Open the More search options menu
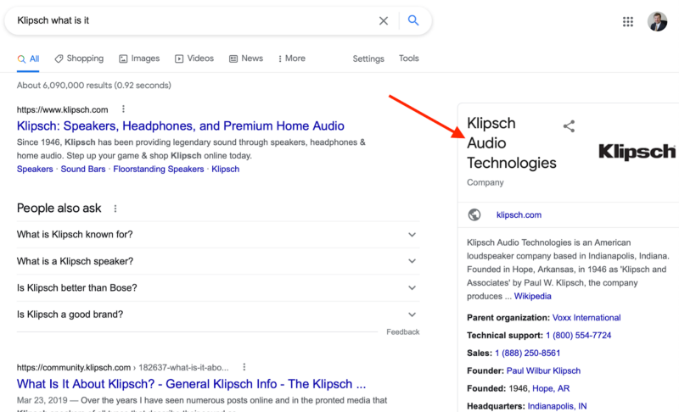The image size is (679, 412). (x=292, y=58)
